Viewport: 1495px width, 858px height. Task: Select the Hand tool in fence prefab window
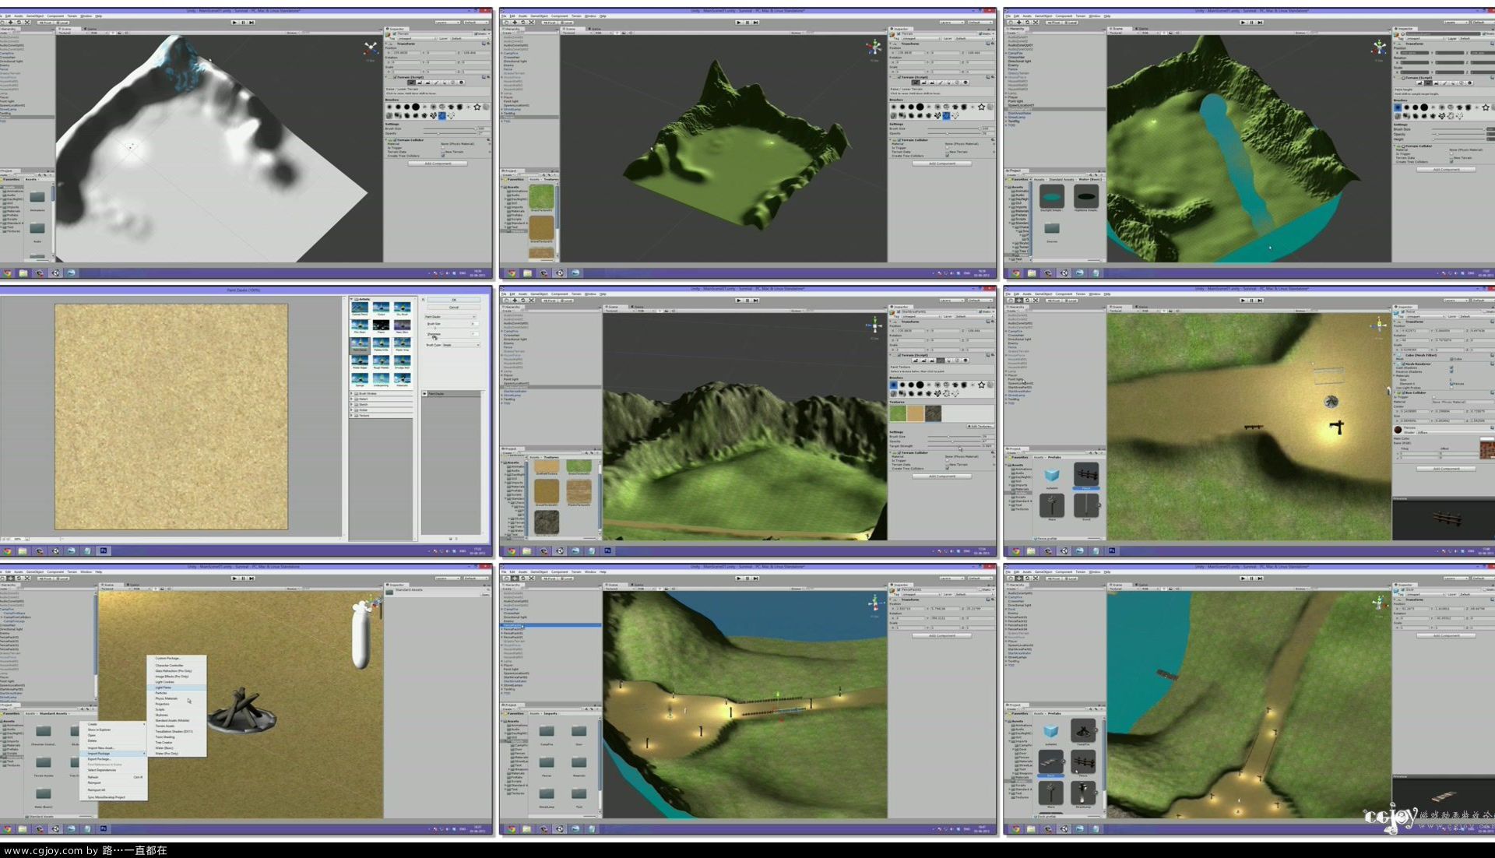[x=1011, y=301]
